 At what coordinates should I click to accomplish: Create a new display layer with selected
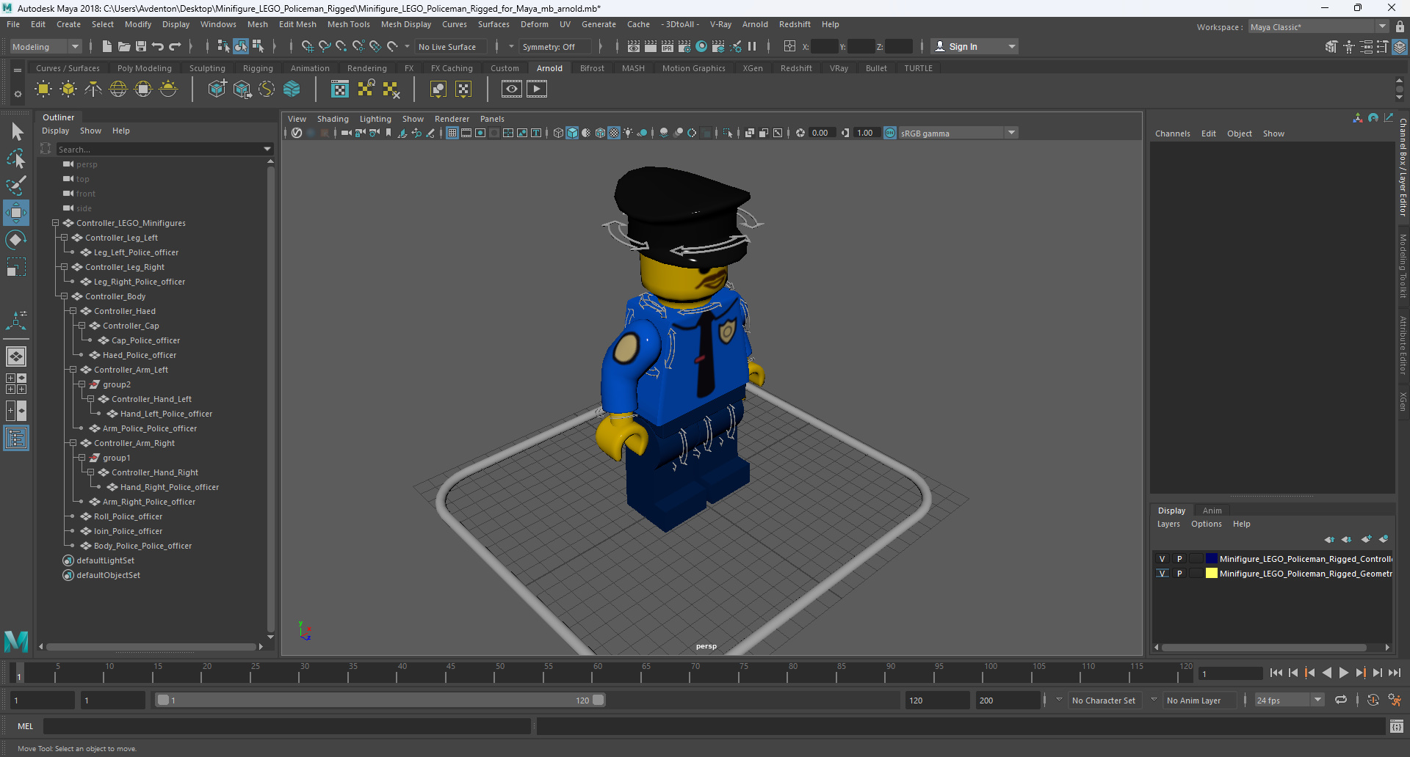[x=1384, y=539]
